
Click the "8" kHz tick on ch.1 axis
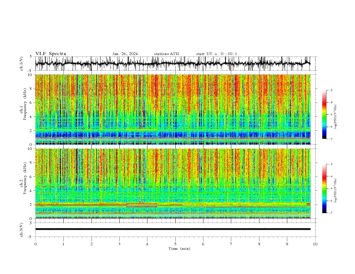click(31, 89)
